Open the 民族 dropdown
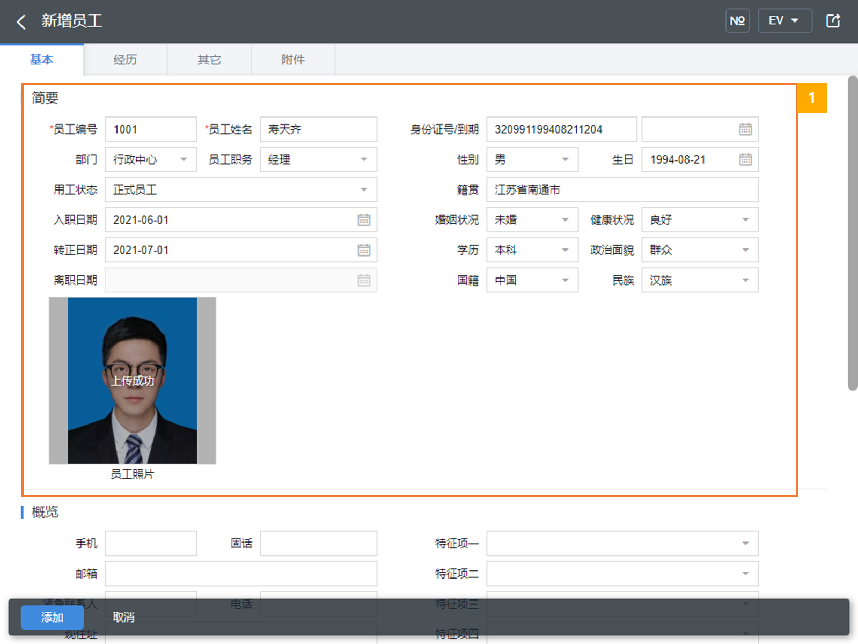Screen dimensions: 858x644 pos(700,280)
